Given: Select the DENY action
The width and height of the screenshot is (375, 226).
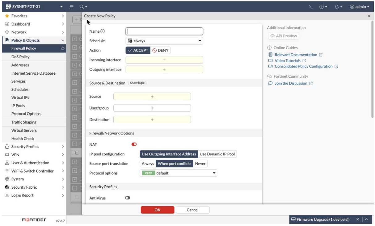Looking at the screenshot, I should (160, 51).
